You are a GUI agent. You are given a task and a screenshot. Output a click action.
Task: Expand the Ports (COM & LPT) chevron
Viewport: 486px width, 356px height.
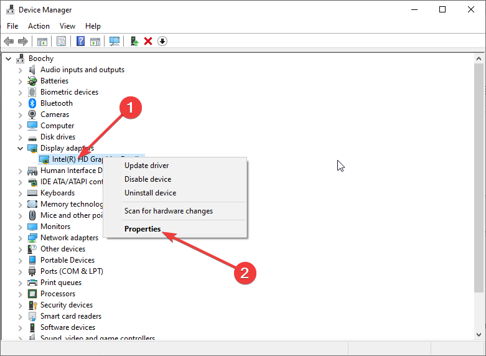20,272
